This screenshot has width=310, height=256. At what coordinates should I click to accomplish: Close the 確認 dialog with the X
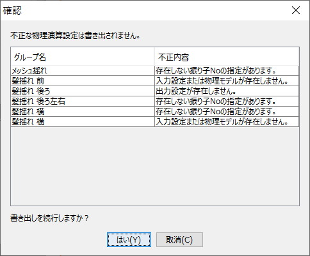click(x=296, y=10)
